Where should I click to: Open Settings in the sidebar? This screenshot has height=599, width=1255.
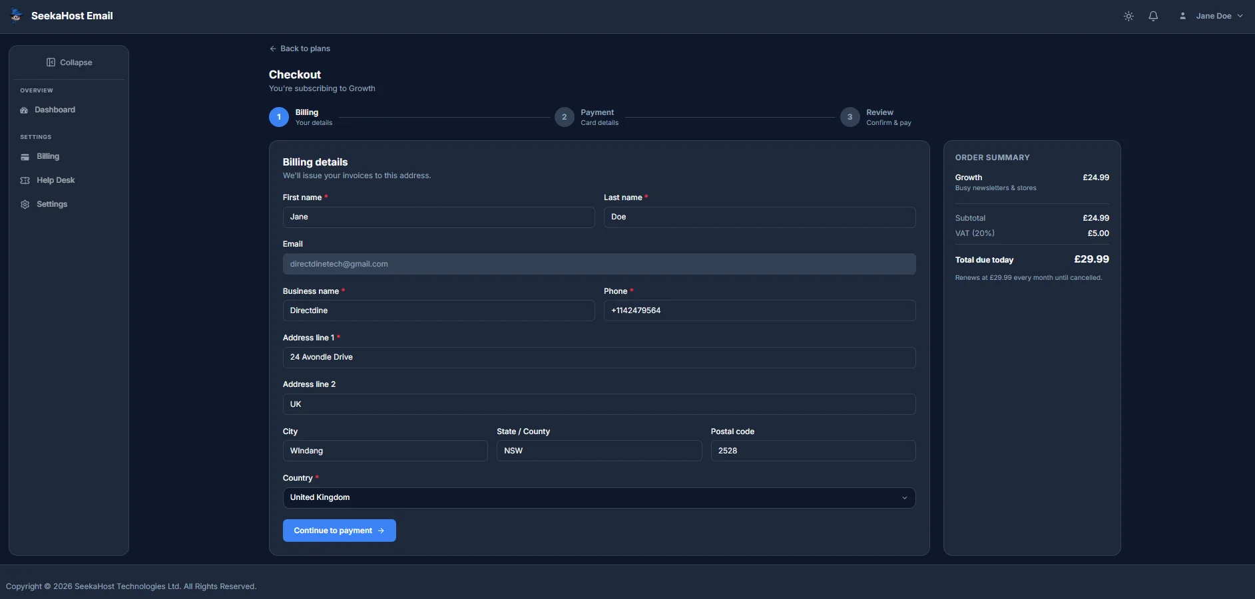tap(44, 204)
